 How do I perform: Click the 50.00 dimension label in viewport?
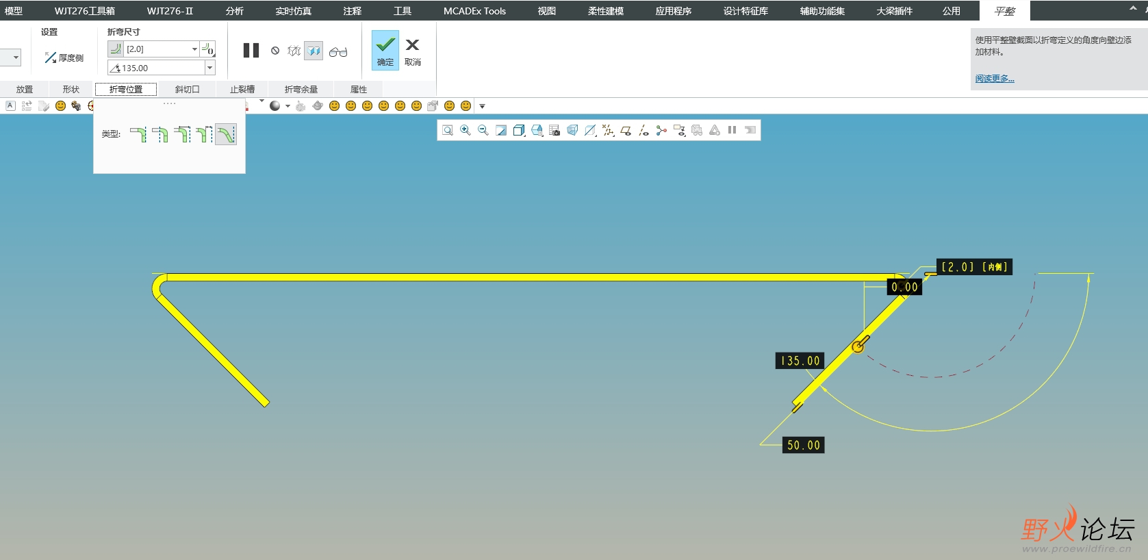pos(803,445)
